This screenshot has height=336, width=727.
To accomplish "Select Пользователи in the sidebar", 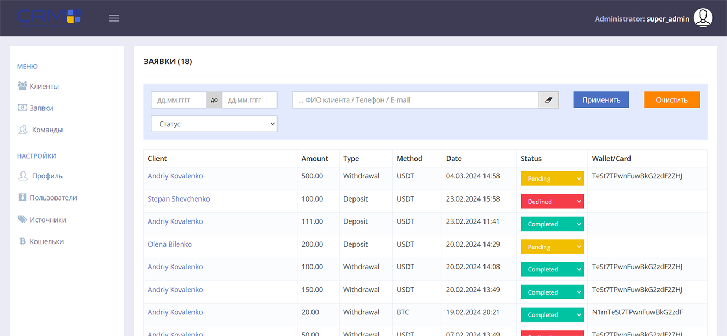I will coord(53,197).
